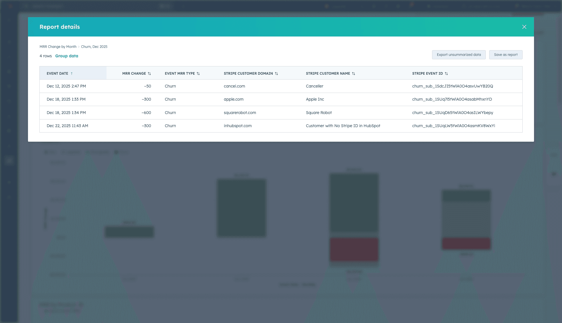Select the -600 MRR change value
The height and width of the screenshot is (323, 562).
pos(146,113)
